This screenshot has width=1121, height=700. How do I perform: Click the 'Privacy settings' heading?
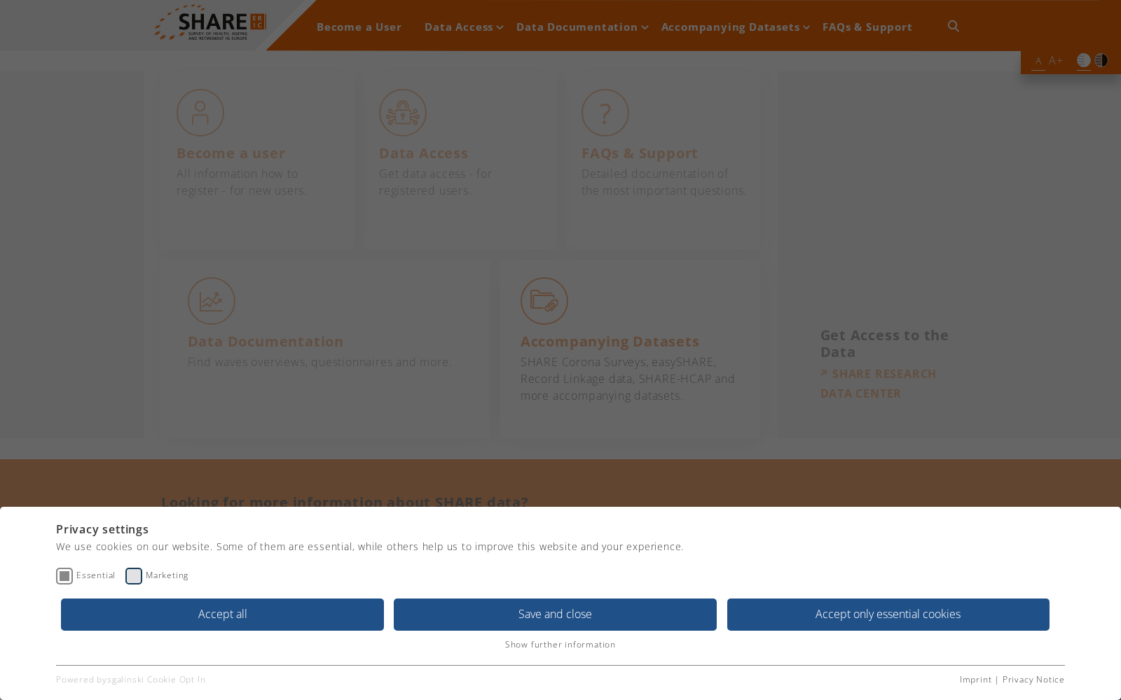coord(102,529)
